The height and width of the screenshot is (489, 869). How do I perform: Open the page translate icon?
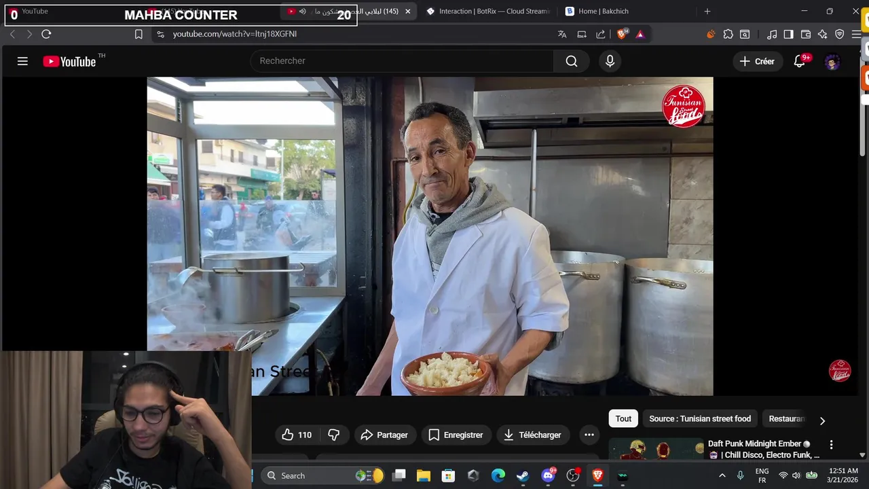tap(562, 34)
